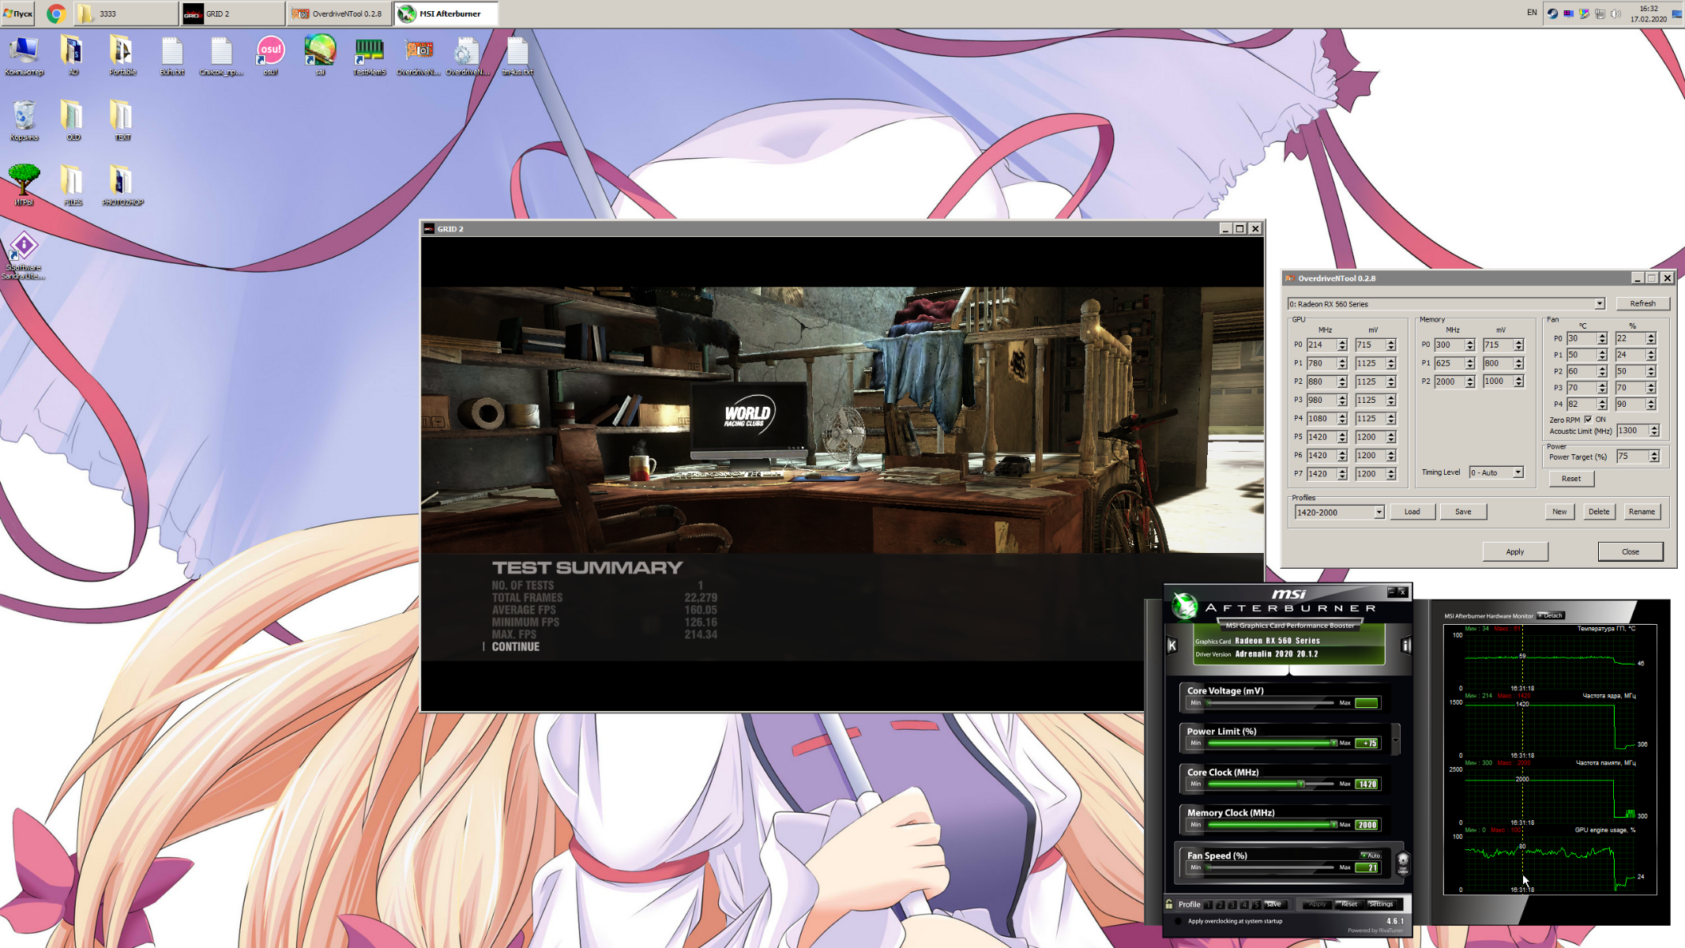Viewport: 1685px width, 948px height.
Task: Click Settings button in Afterburner
Action: pos(1381,904)
